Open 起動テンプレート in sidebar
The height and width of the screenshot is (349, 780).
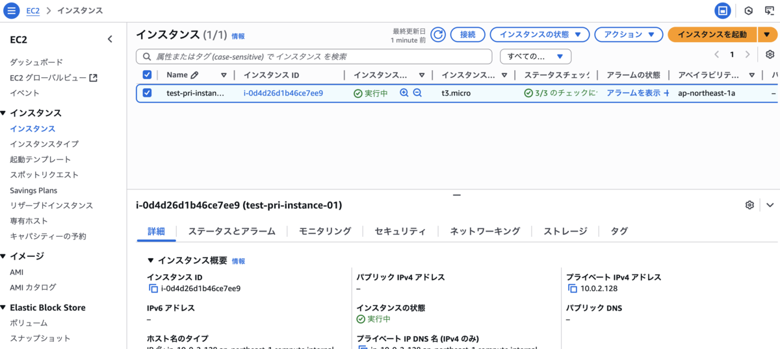(x=40, y=159)
